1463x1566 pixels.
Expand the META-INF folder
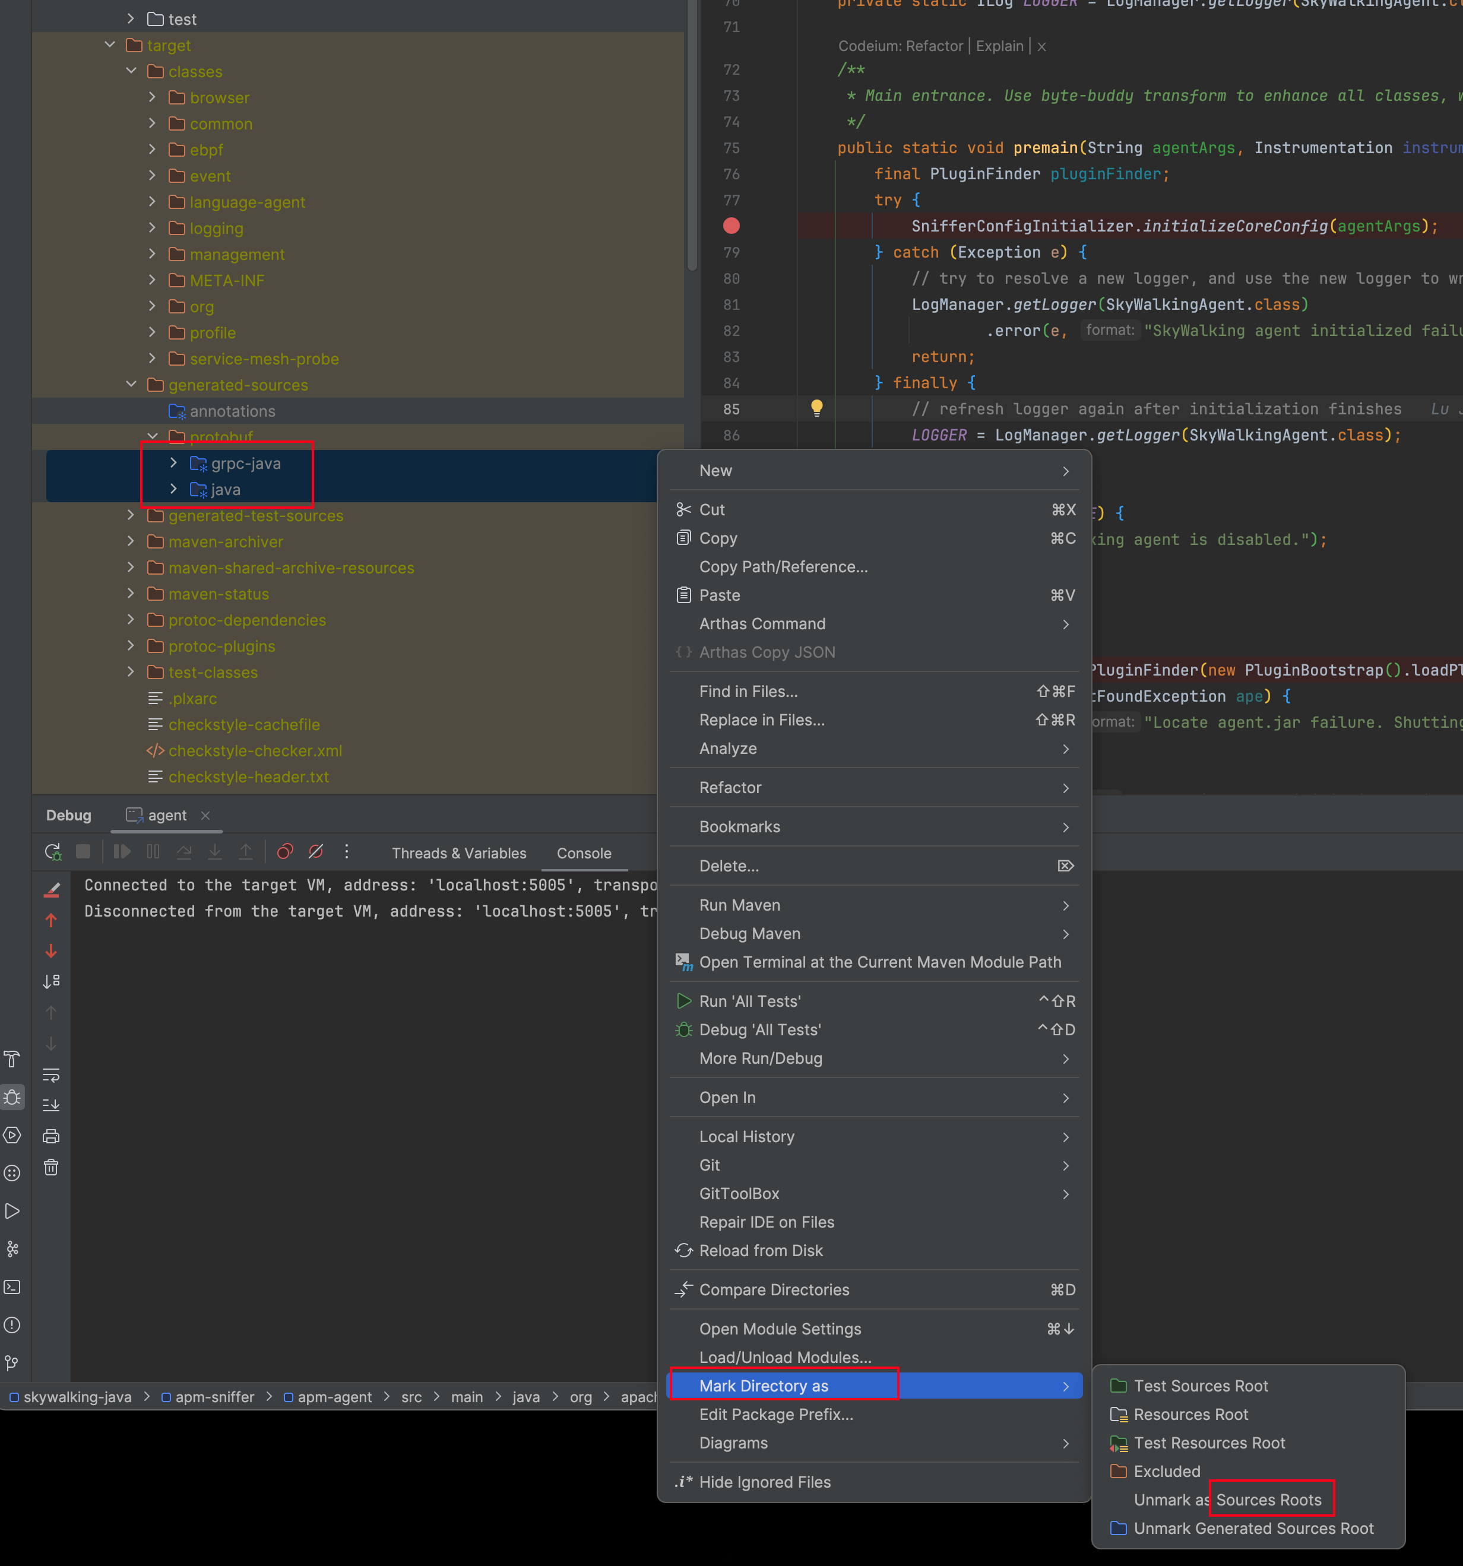(152, 280)
